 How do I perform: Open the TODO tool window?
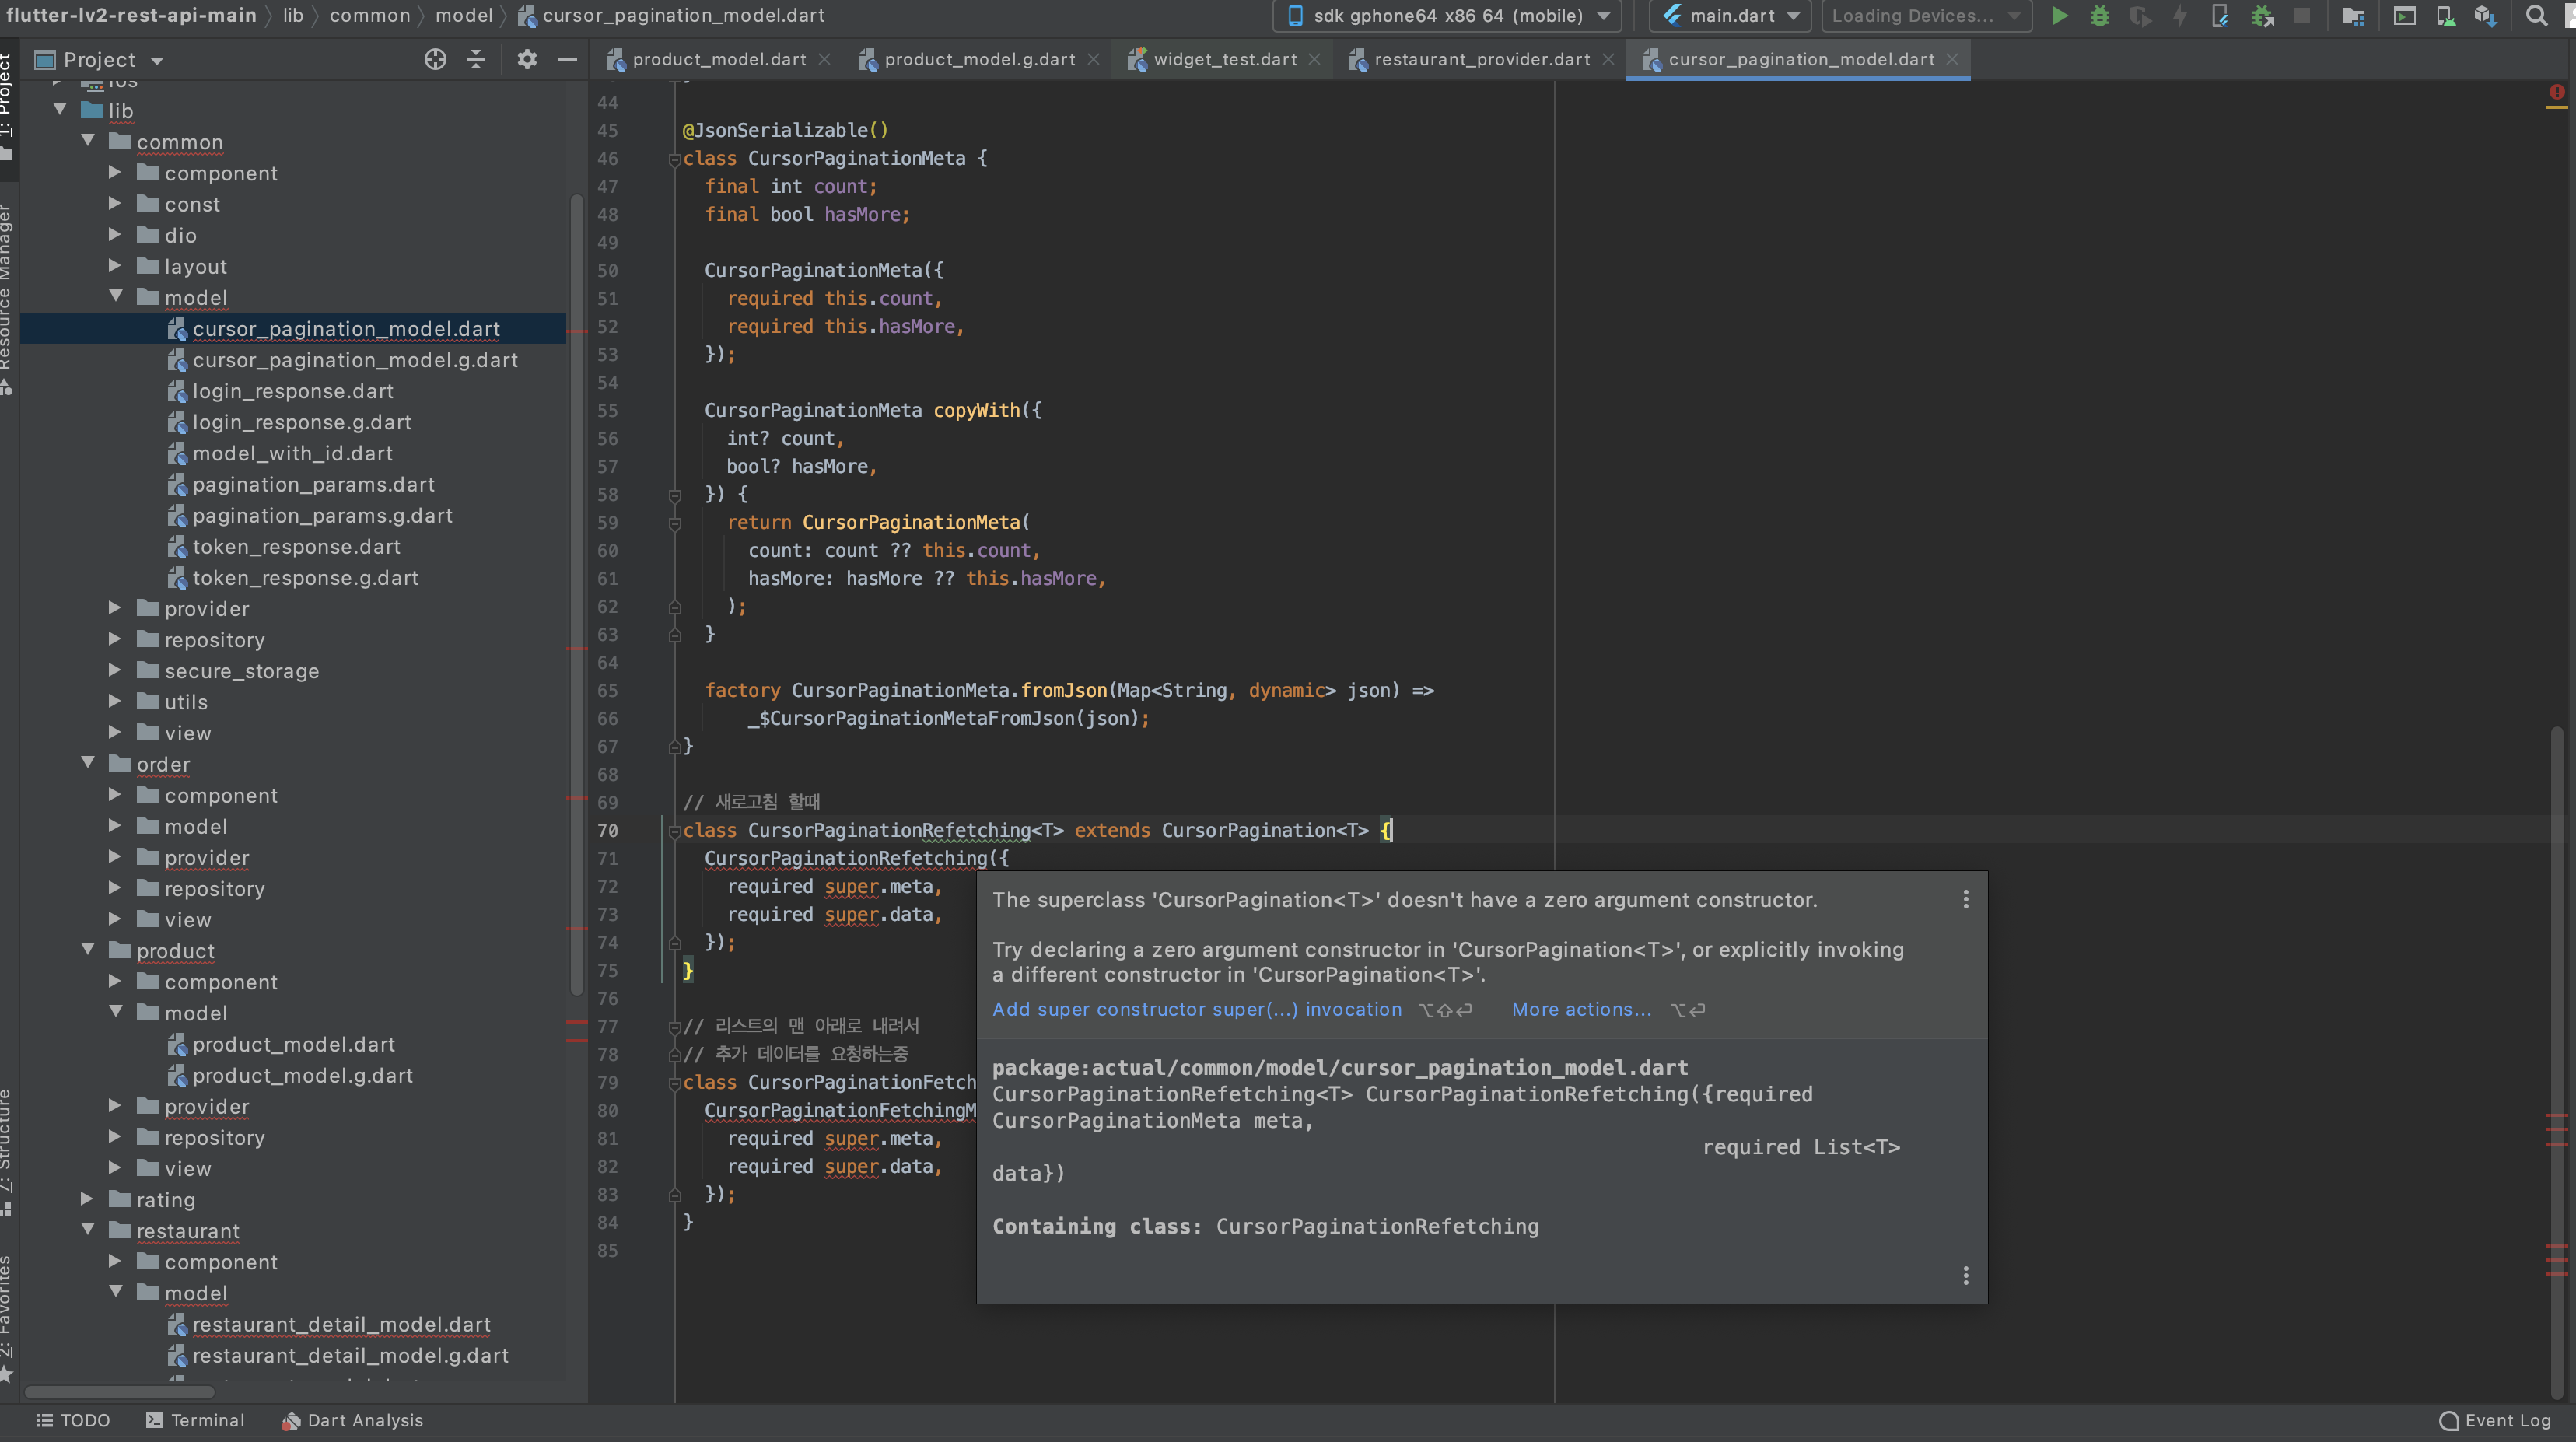pos(73,1420)
